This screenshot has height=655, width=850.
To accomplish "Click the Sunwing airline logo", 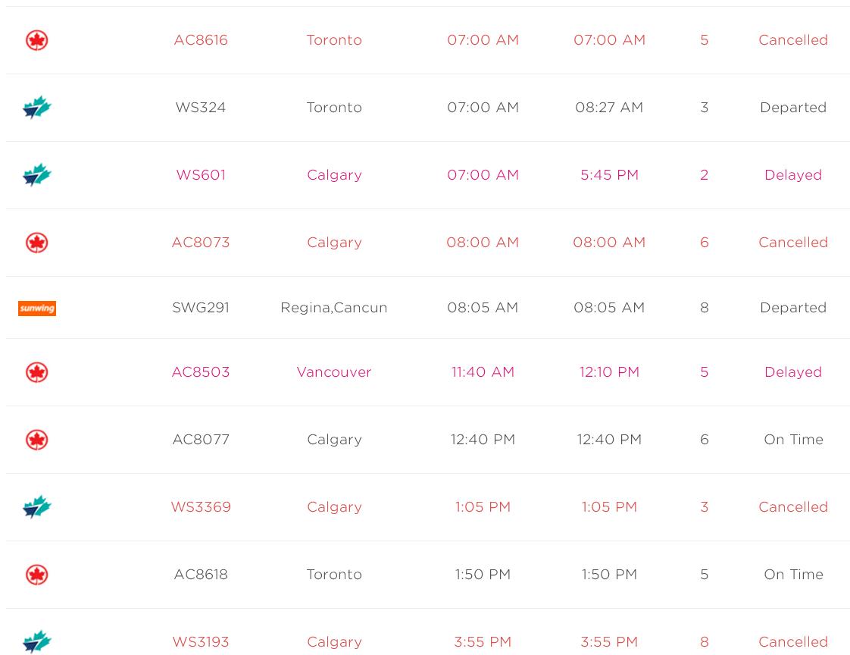I will point(37,308).
